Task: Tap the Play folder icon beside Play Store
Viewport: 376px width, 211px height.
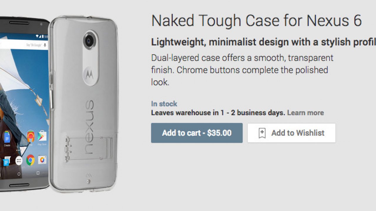Action: (x=31, y=137)
